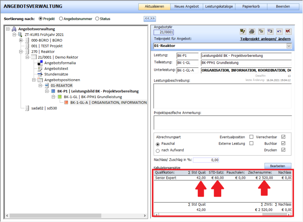Click the Aktualisieren menu button
Image resolution: width=303 pixels, height=222 pixels.
tap(155, 6)
